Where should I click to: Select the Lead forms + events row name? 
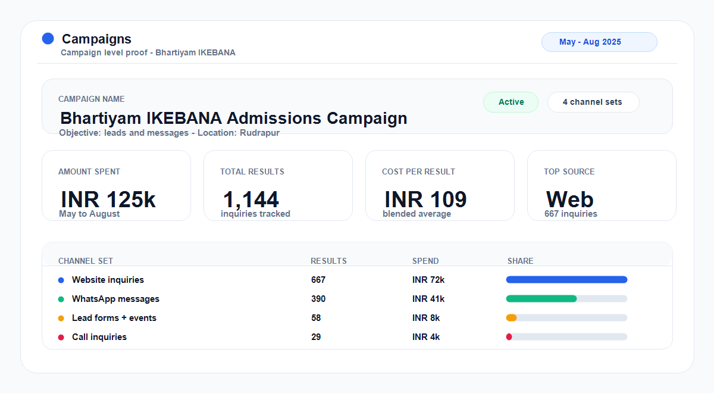click(x=114, y=318)
